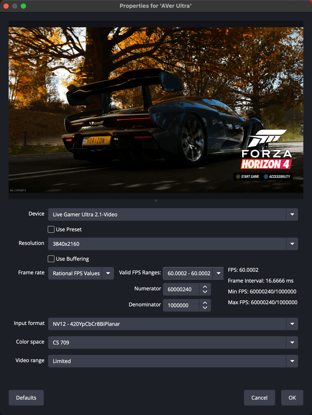
Task: Enable the Use Preset checkbox
Action: coord(51,229)
